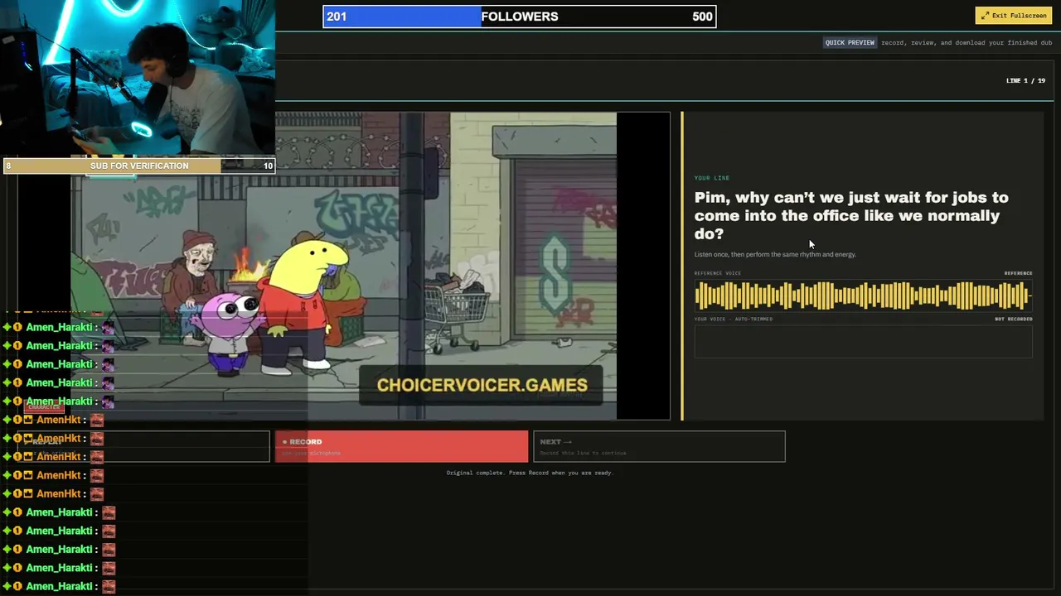Click the Sub For Verification goal bar
The width and height of the screenshot is (1061, 596).
[139, 166]
